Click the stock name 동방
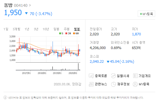The image size is (156, 107). click(8, 5)
